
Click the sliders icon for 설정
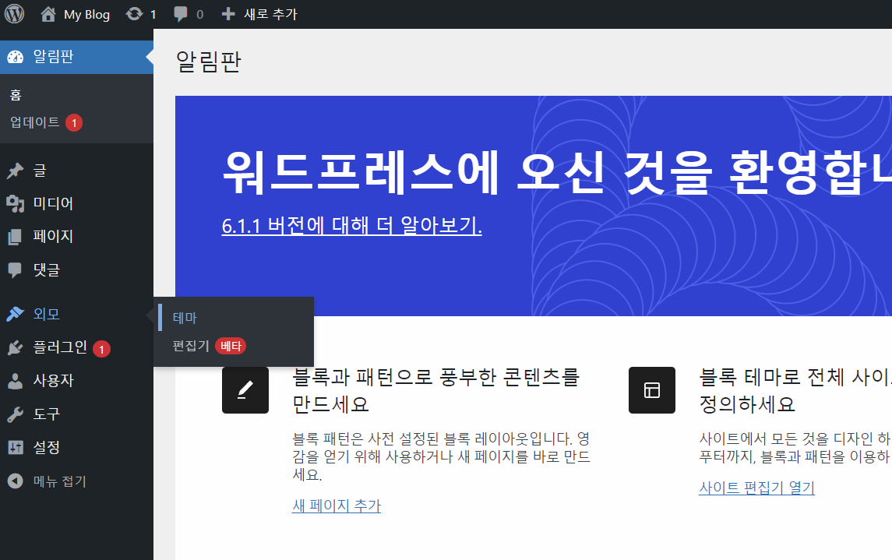[x=16, y=448]
